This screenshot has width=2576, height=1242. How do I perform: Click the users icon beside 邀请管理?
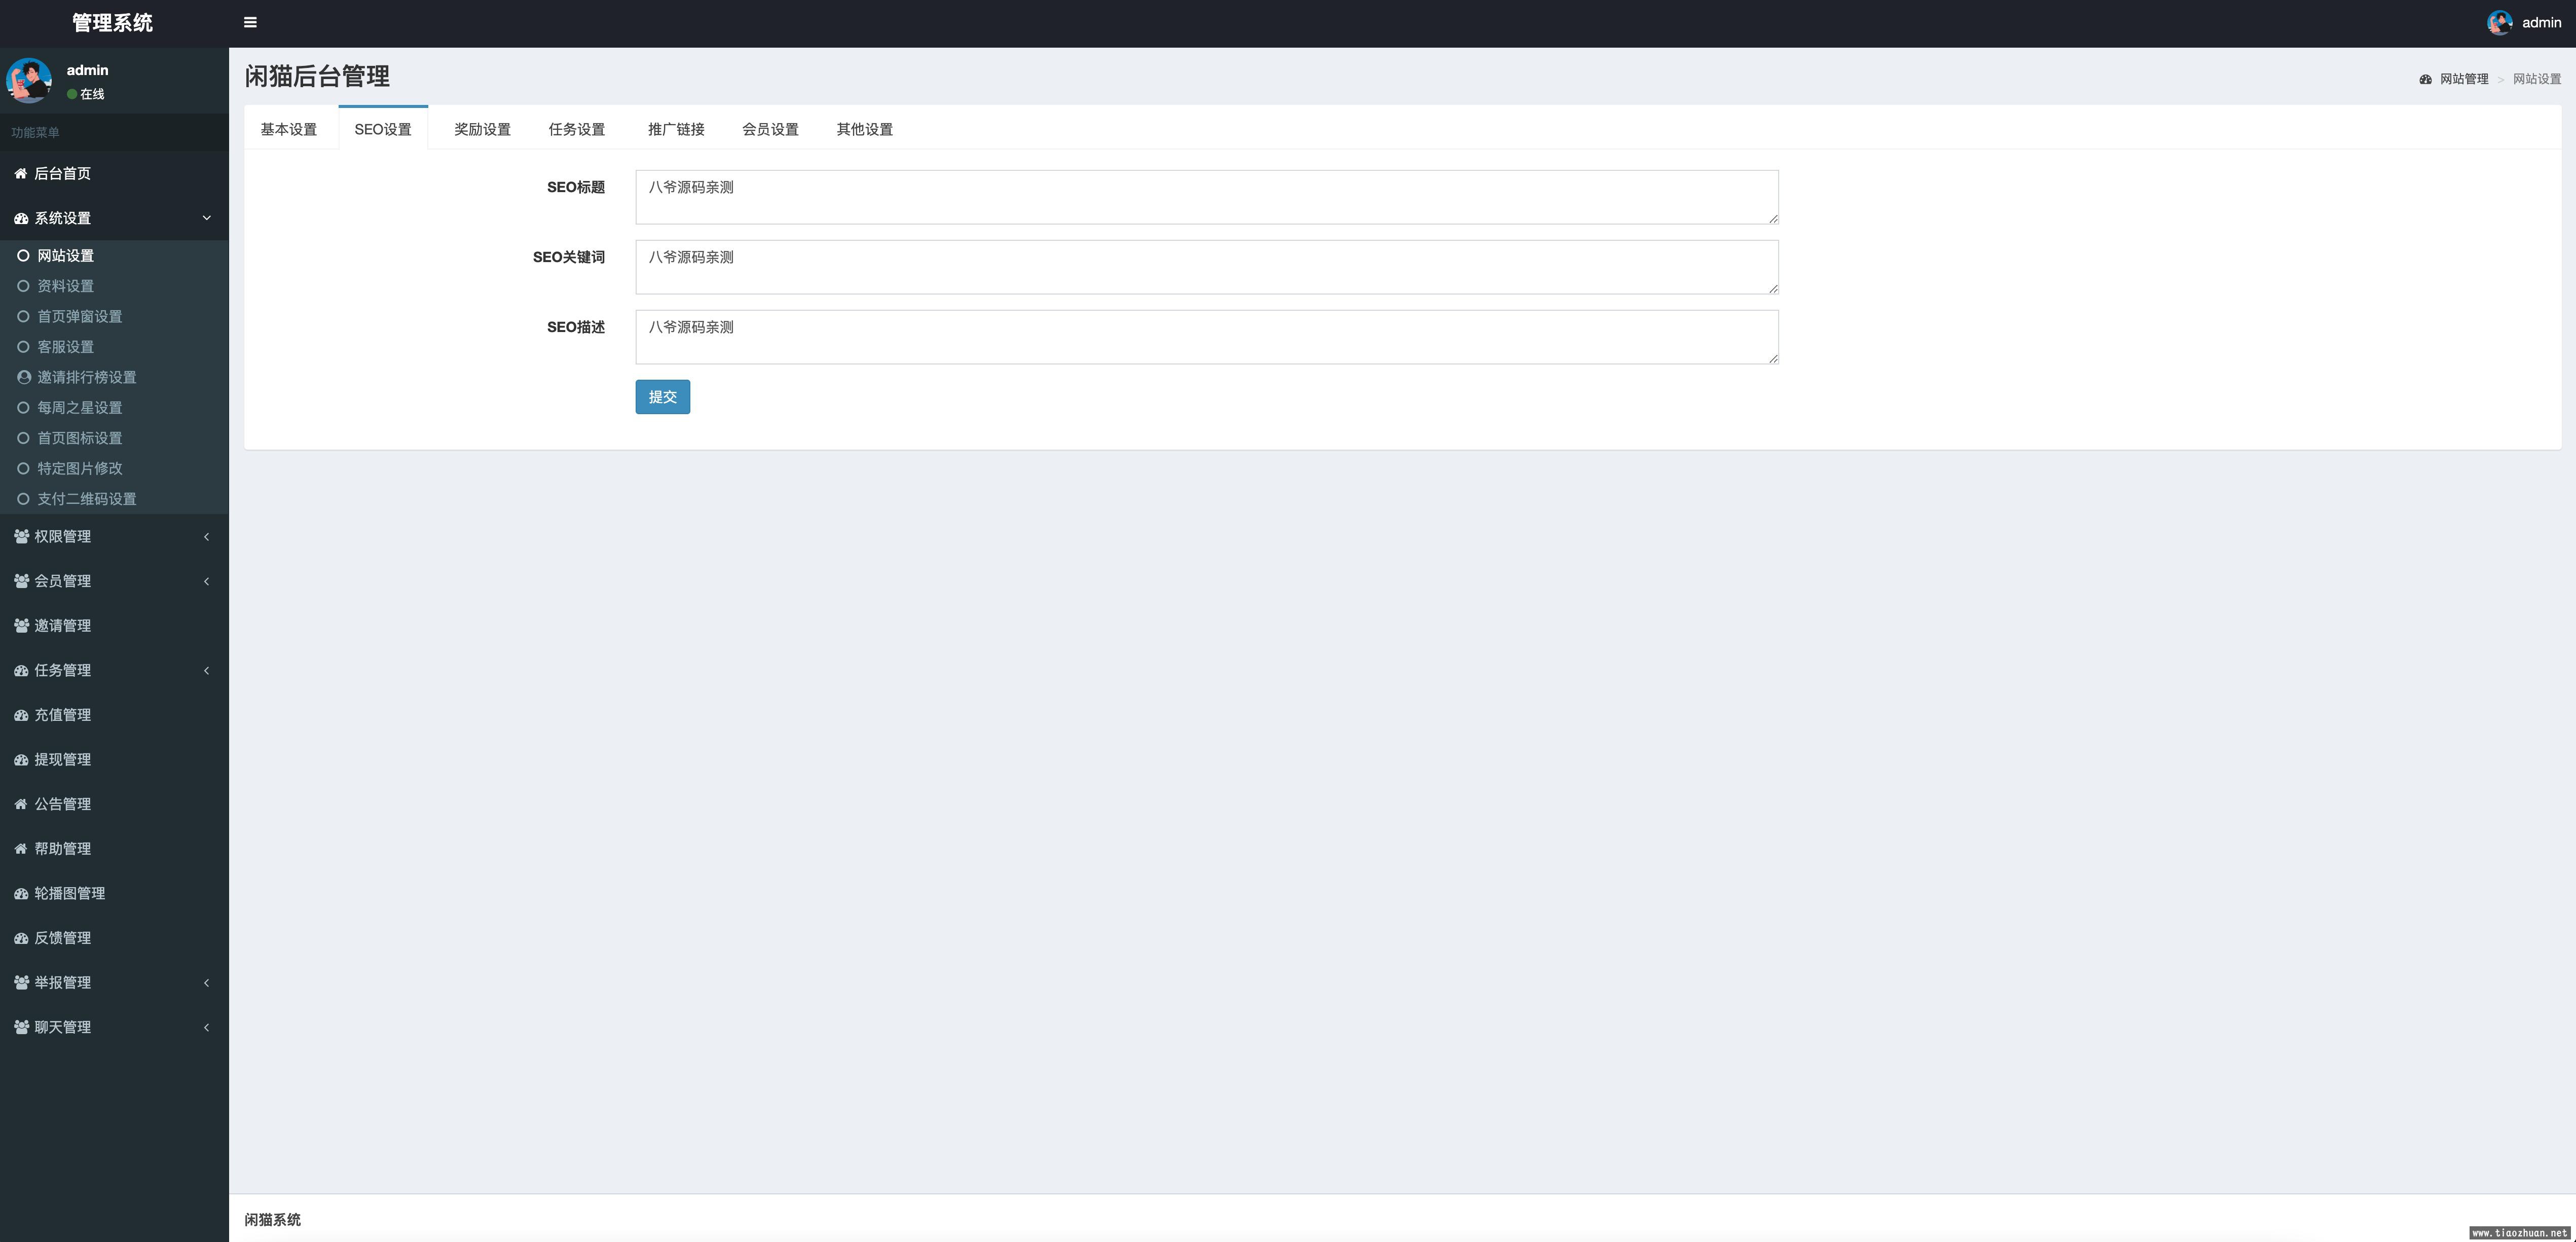click(x=21, y=626)
